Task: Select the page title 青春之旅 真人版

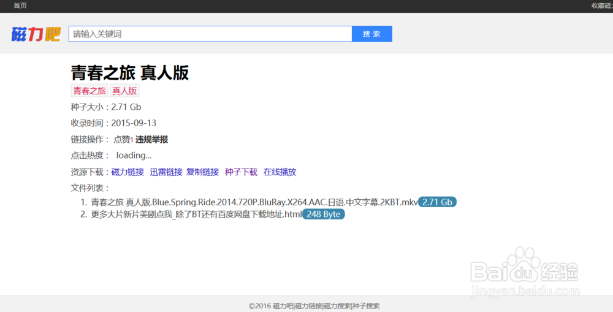Action: [130, 73]
